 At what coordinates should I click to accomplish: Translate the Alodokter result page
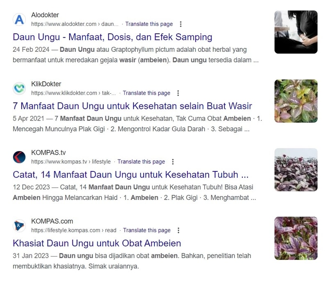click(x=149, y=24)
